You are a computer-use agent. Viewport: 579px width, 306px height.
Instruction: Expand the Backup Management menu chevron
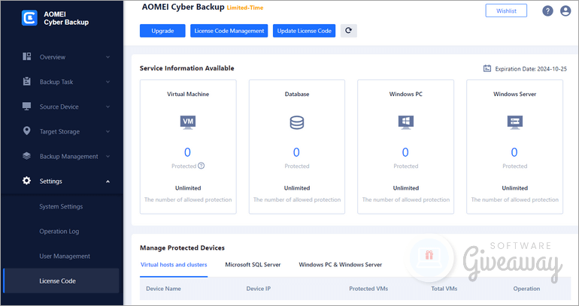(108, 157)
